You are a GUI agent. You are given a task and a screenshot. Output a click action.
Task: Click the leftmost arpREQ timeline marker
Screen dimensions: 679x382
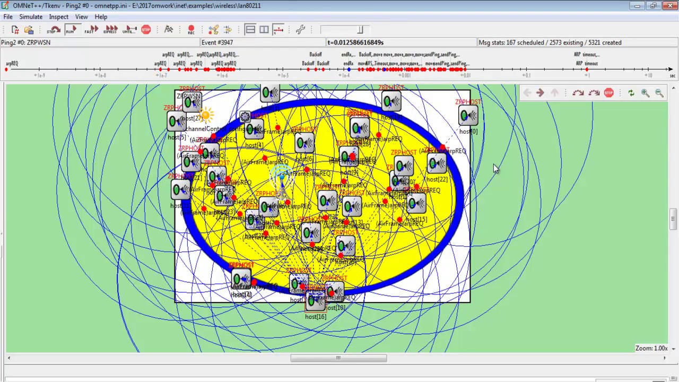(x=6, y=70)
